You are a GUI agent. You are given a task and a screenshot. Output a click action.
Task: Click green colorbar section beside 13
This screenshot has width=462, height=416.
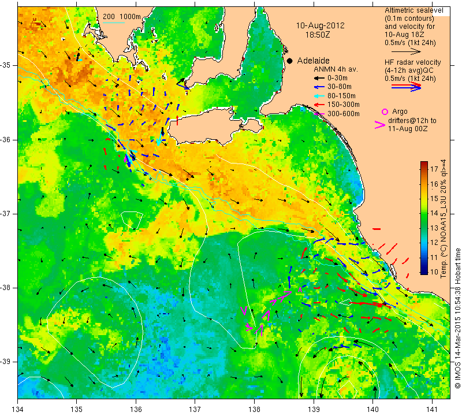424,228
